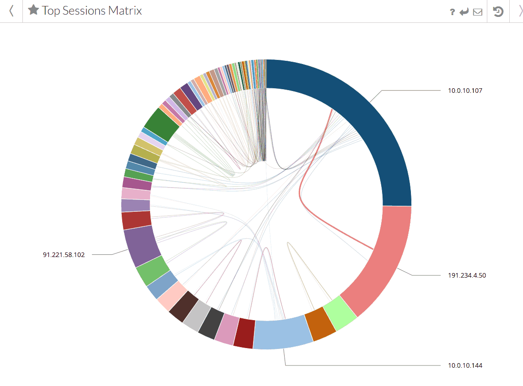
Task: Collapse the panel with the left chevron
Action: click(10, 11)
